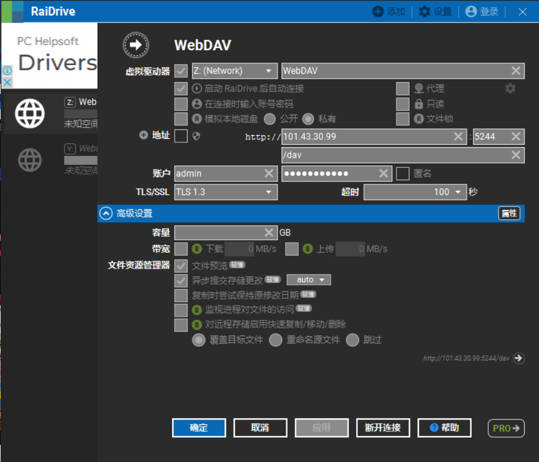This screenshot has width=539, height=462.
Task: Select the Z: WebDAV globe drive
Action: (30, 113)
